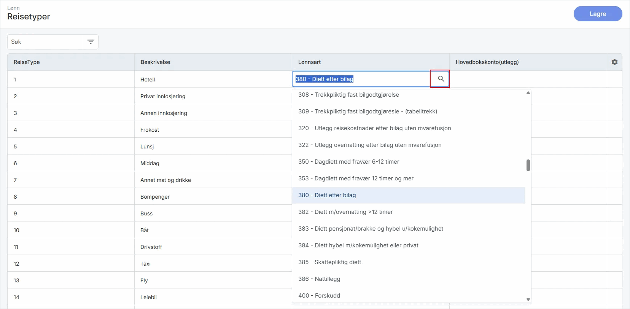The width and height of the screenshot is (630, 309).
Task: Open the filter icon beside the search box
Action: pos(91,42)
